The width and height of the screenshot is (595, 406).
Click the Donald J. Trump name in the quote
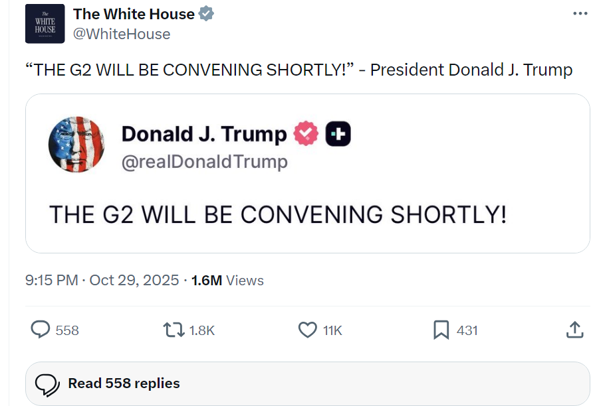[203, 134]
